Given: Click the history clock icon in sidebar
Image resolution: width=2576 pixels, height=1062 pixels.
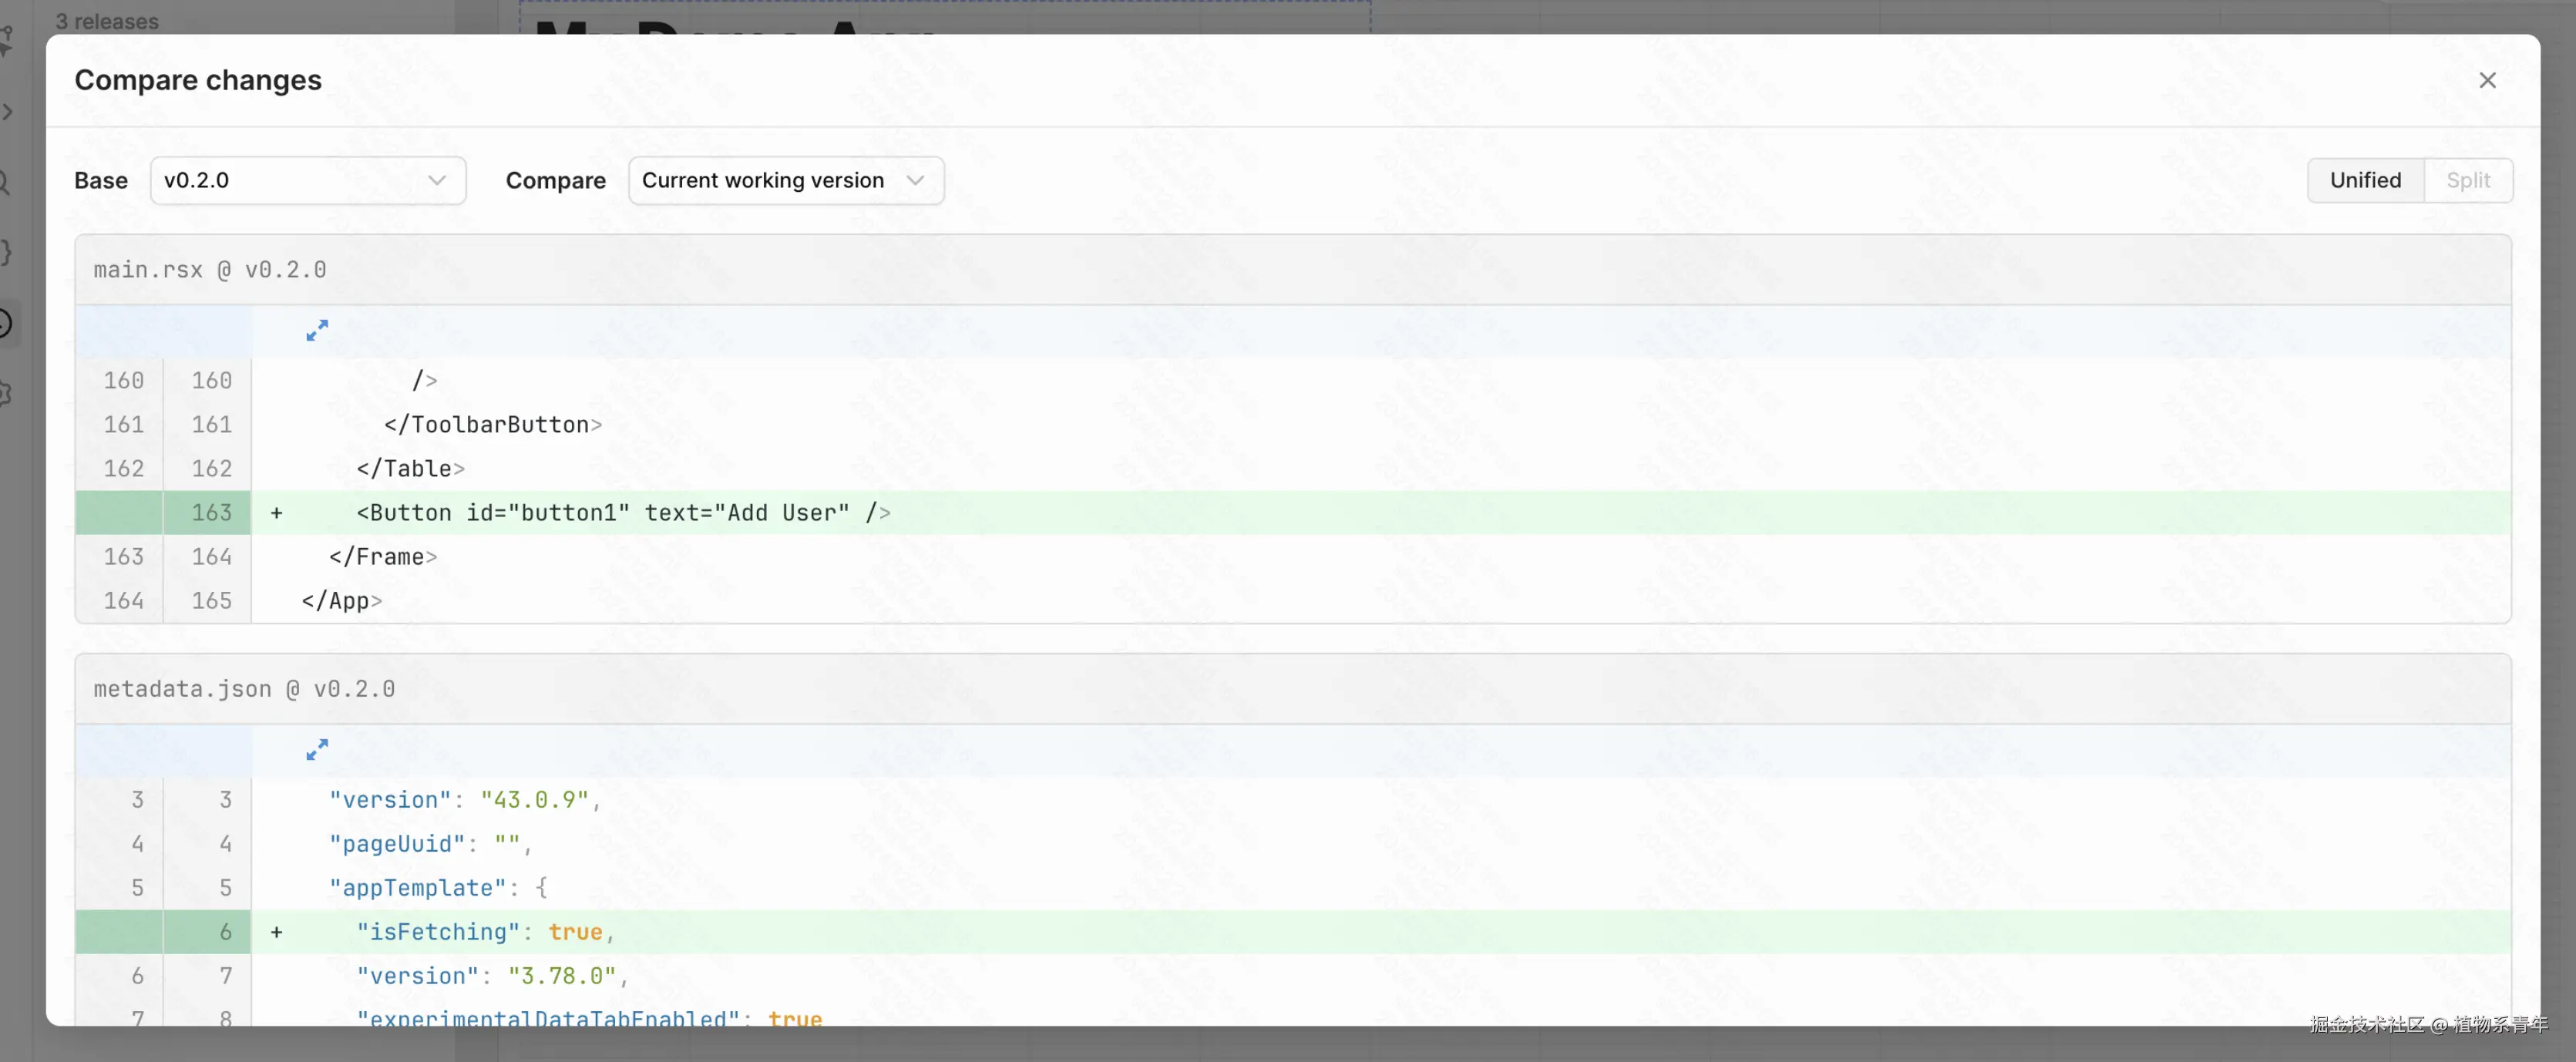Looking at the screenshot, I should point(5,323).
